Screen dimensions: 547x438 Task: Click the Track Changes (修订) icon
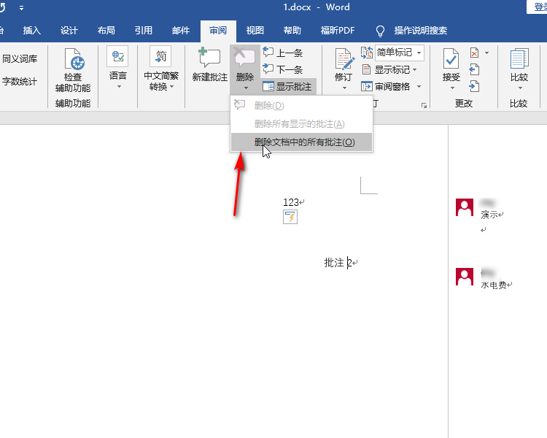tap(344, 58)
